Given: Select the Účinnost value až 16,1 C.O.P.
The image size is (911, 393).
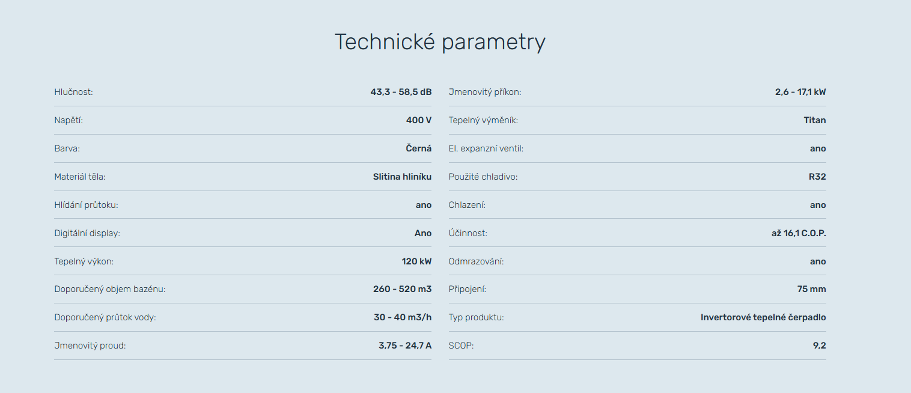Looking at the screenshot, I should click(x=799, y=233).
